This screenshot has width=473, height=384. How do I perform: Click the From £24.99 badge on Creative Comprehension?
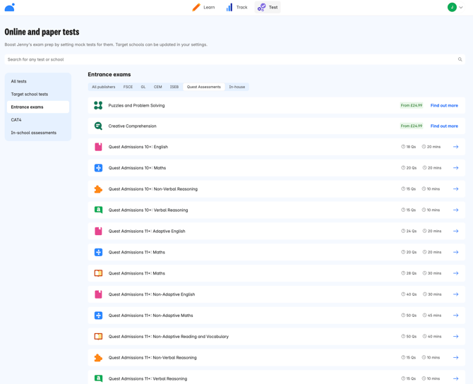coord(412,126)
